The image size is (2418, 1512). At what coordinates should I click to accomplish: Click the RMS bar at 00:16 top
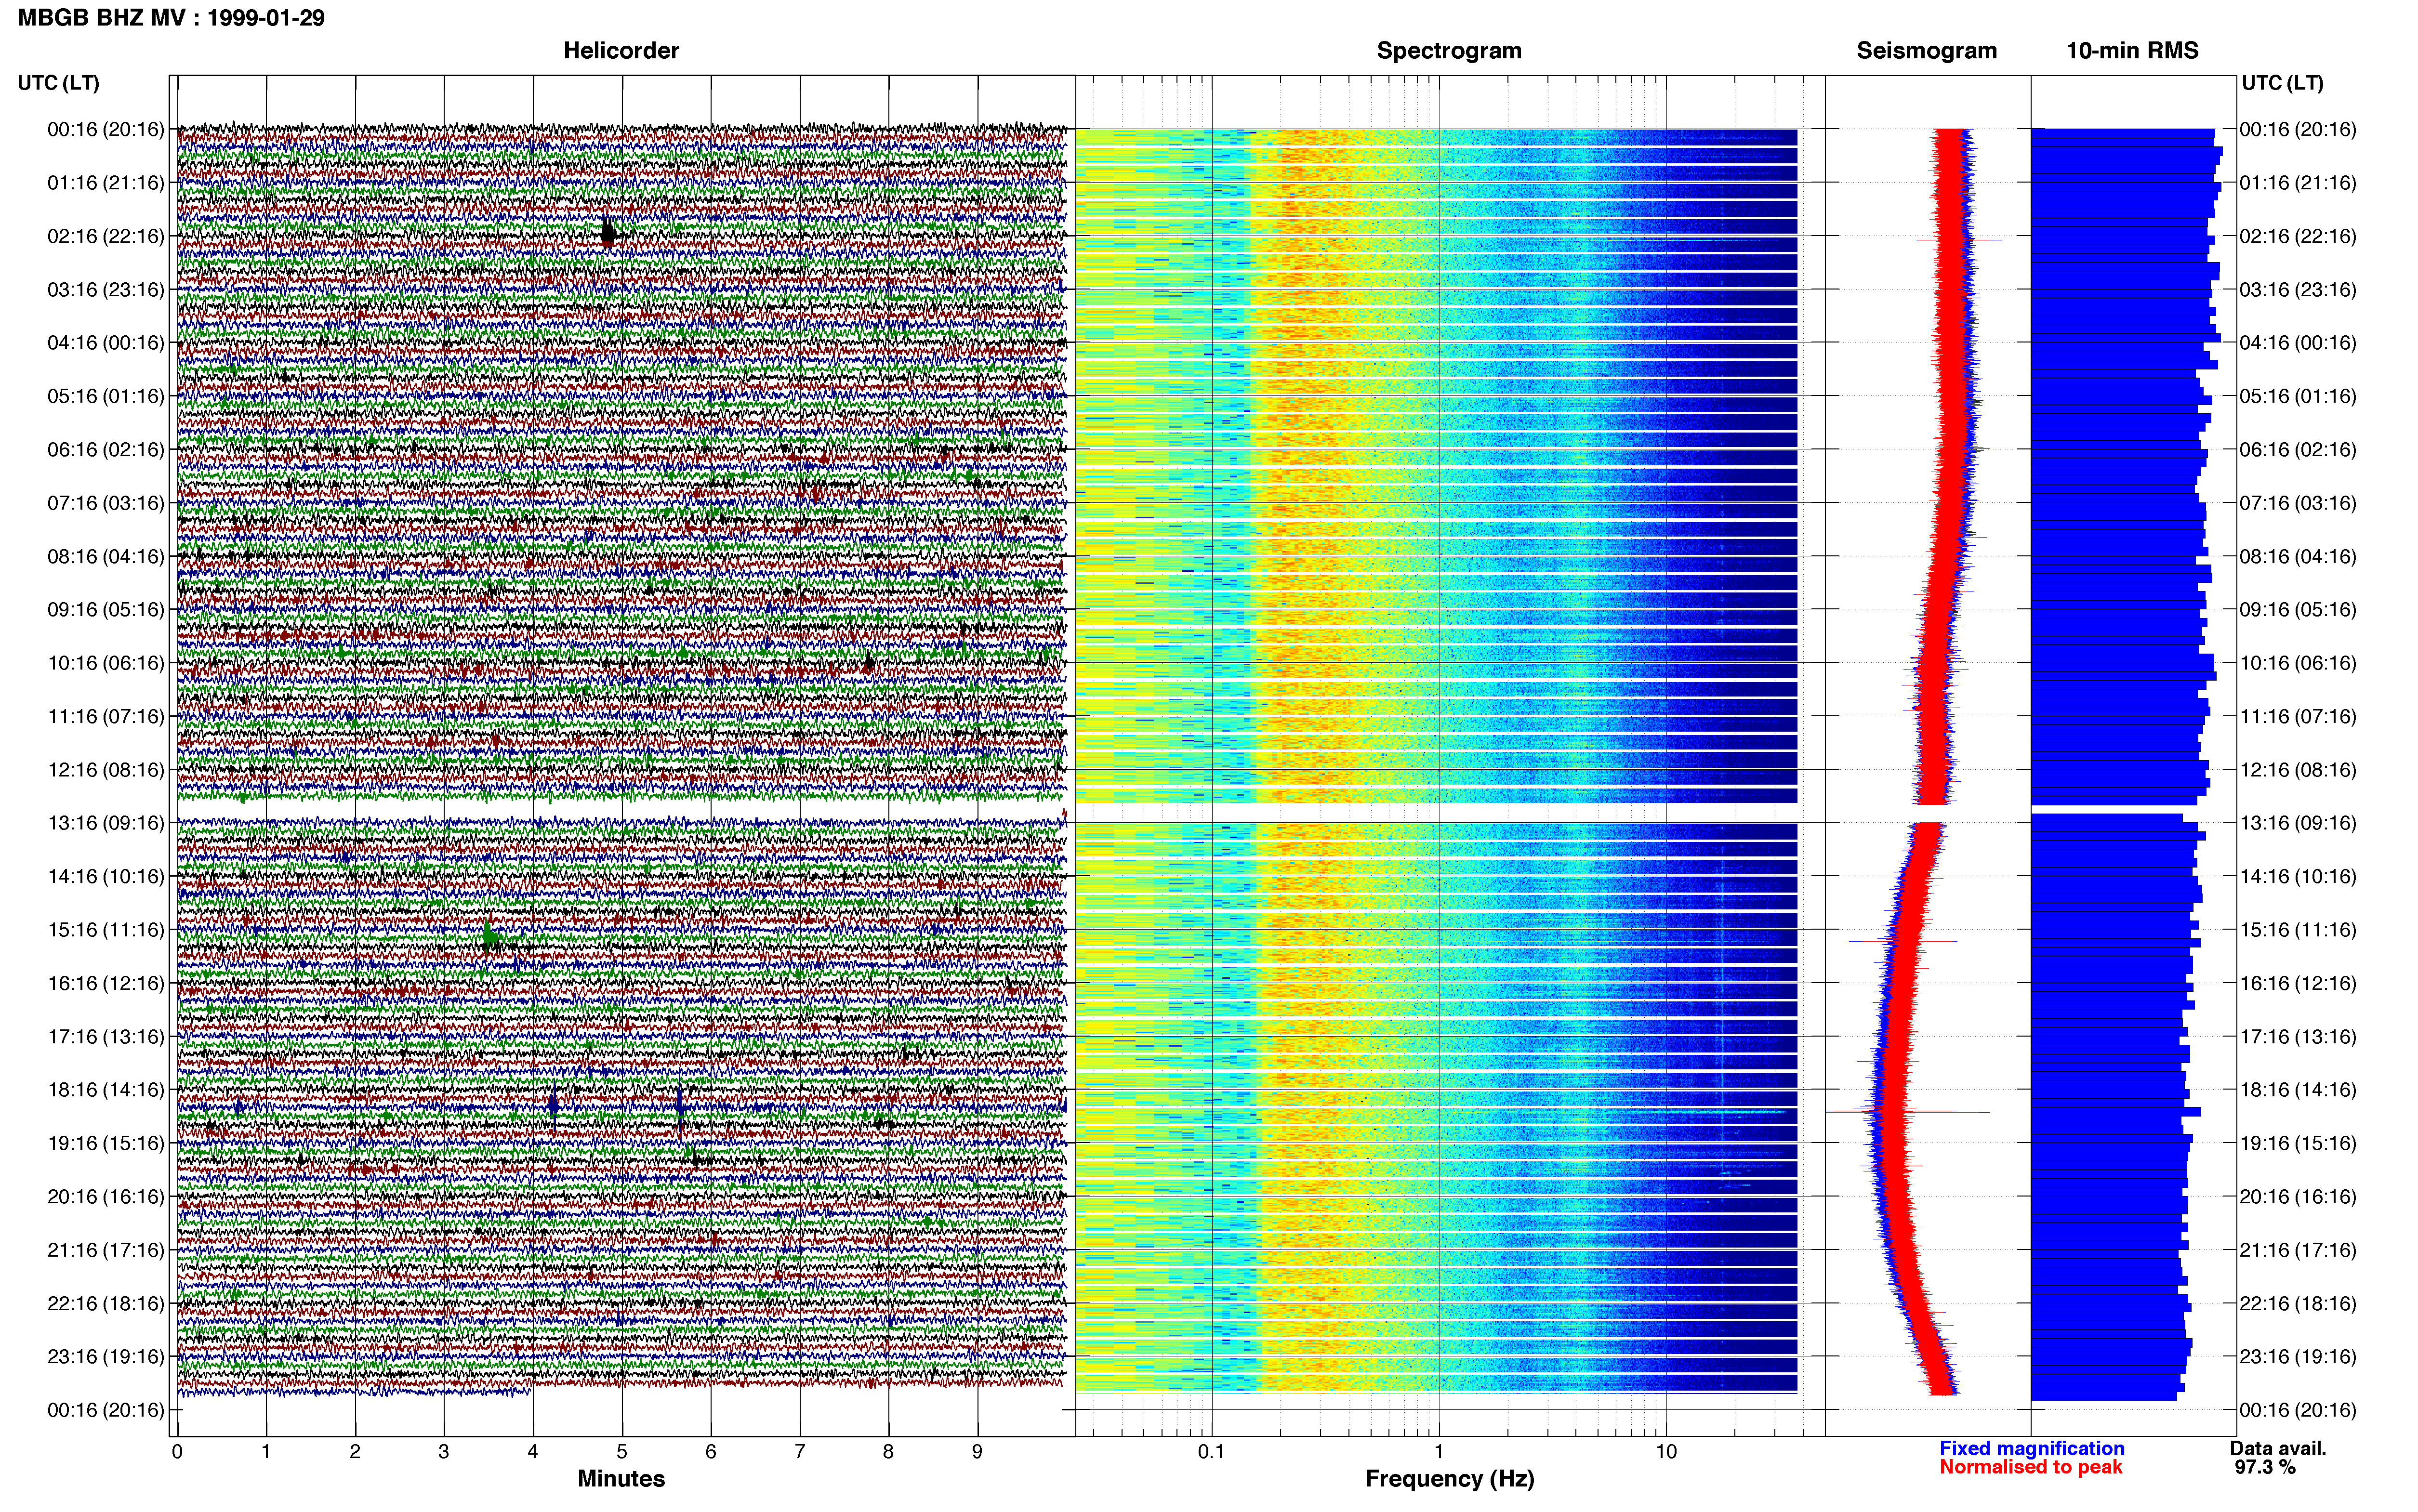(x=2123, y=133)
